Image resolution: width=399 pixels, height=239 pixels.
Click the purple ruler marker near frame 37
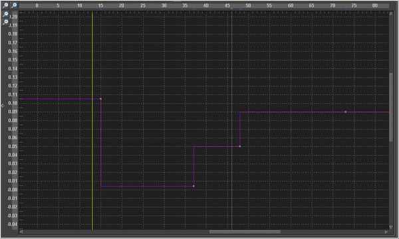point(194,9)
